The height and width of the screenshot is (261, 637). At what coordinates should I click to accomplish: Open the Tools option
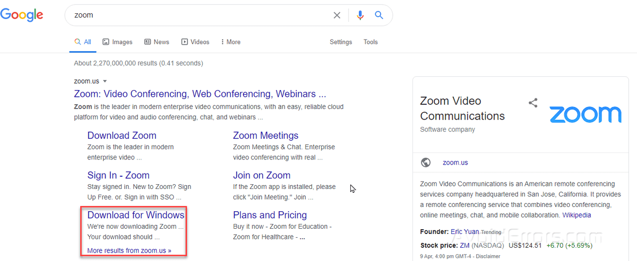[371, 42]
